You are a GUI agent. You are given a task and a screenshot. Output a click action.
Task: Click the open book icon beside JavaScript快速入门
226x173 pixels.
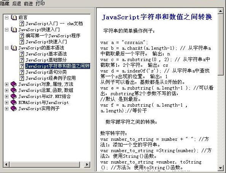[x=14, y=30]
